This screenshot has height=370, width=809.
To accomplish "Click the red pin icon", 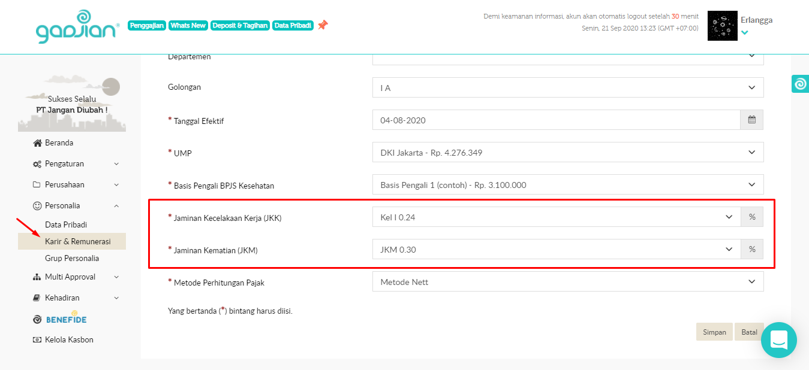I will (x=323, y=25).
